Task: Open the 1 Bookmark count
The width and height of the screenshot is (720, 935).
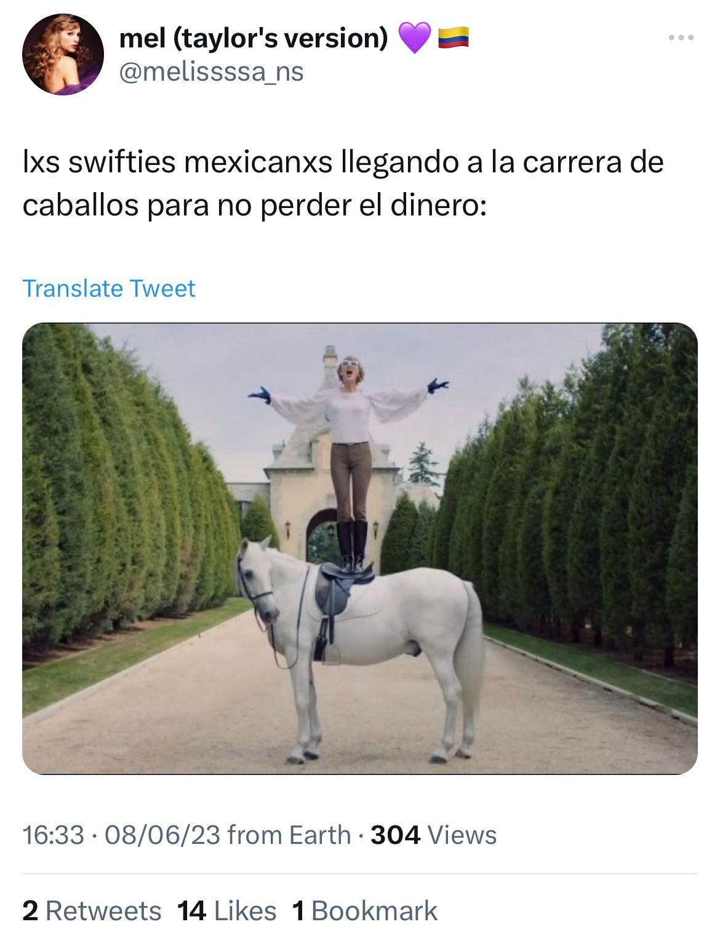Action: coord(365,911)
